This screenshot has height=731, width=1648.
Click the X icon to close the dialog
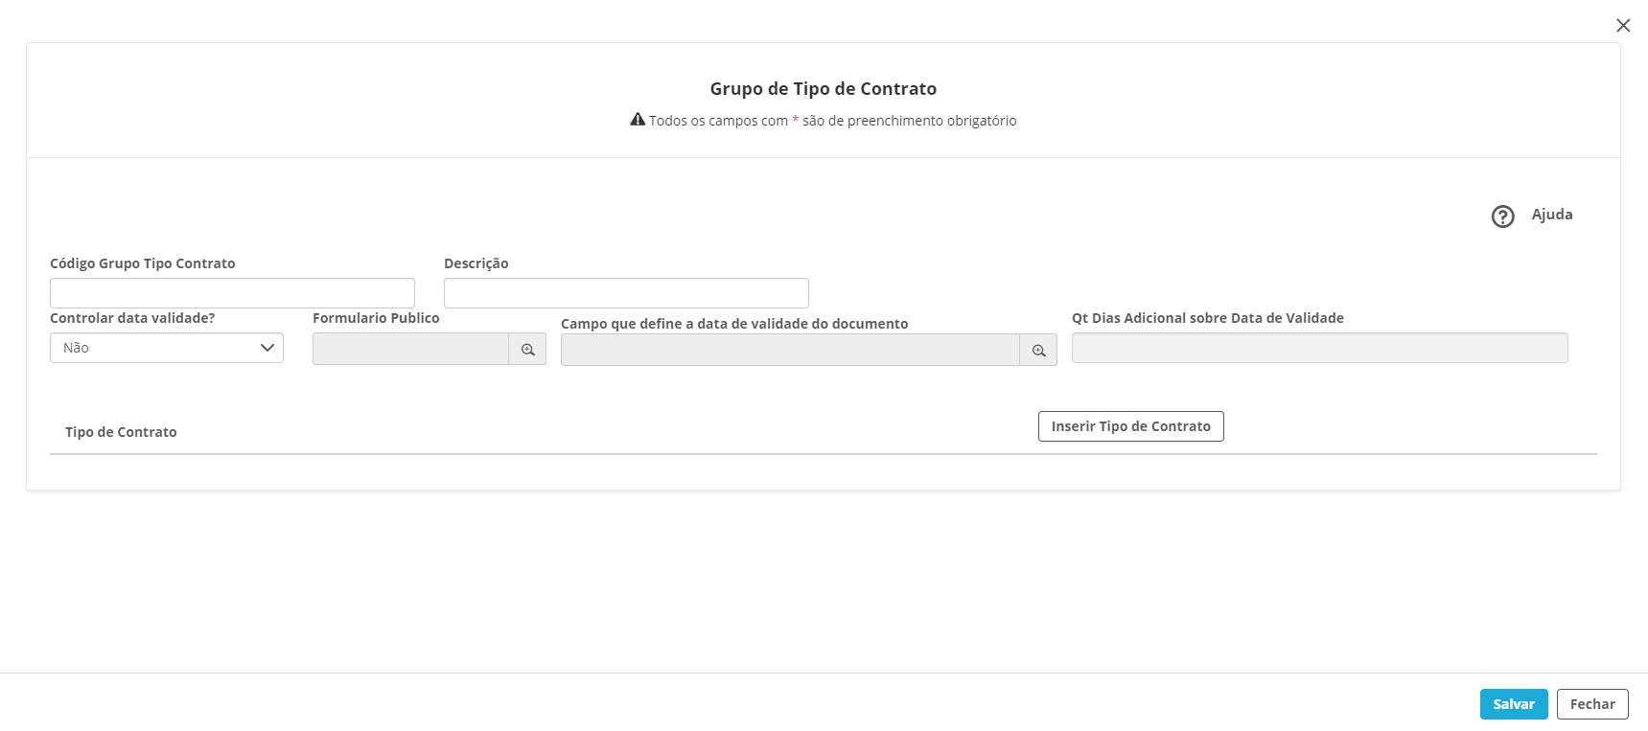[x=1623, y=26]
